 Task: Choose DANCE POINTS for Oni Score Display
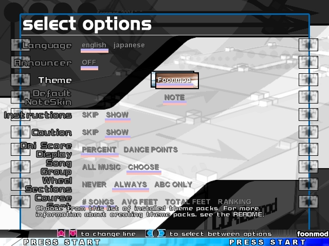pyautogui.click(x=151, y=150)
